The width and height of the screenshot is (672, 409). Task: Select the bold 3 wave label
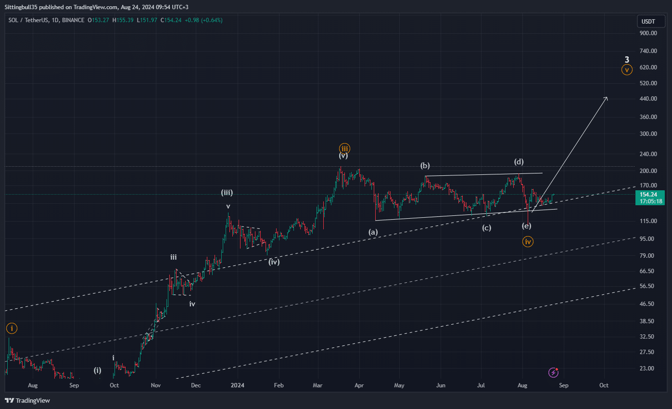627,60
